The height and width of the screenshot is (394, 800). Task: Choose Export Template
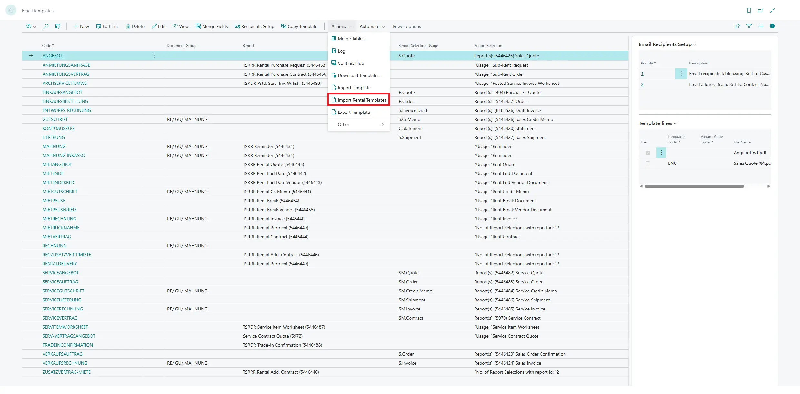click(359, 112)
